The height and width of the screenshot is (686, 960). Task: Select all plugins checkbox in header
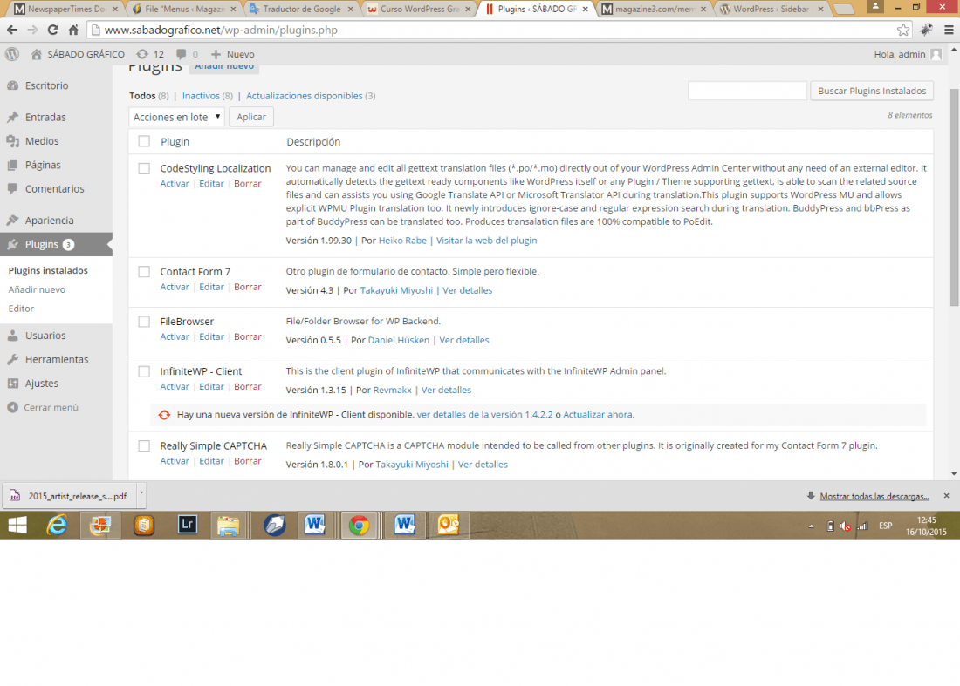point(144,141)
